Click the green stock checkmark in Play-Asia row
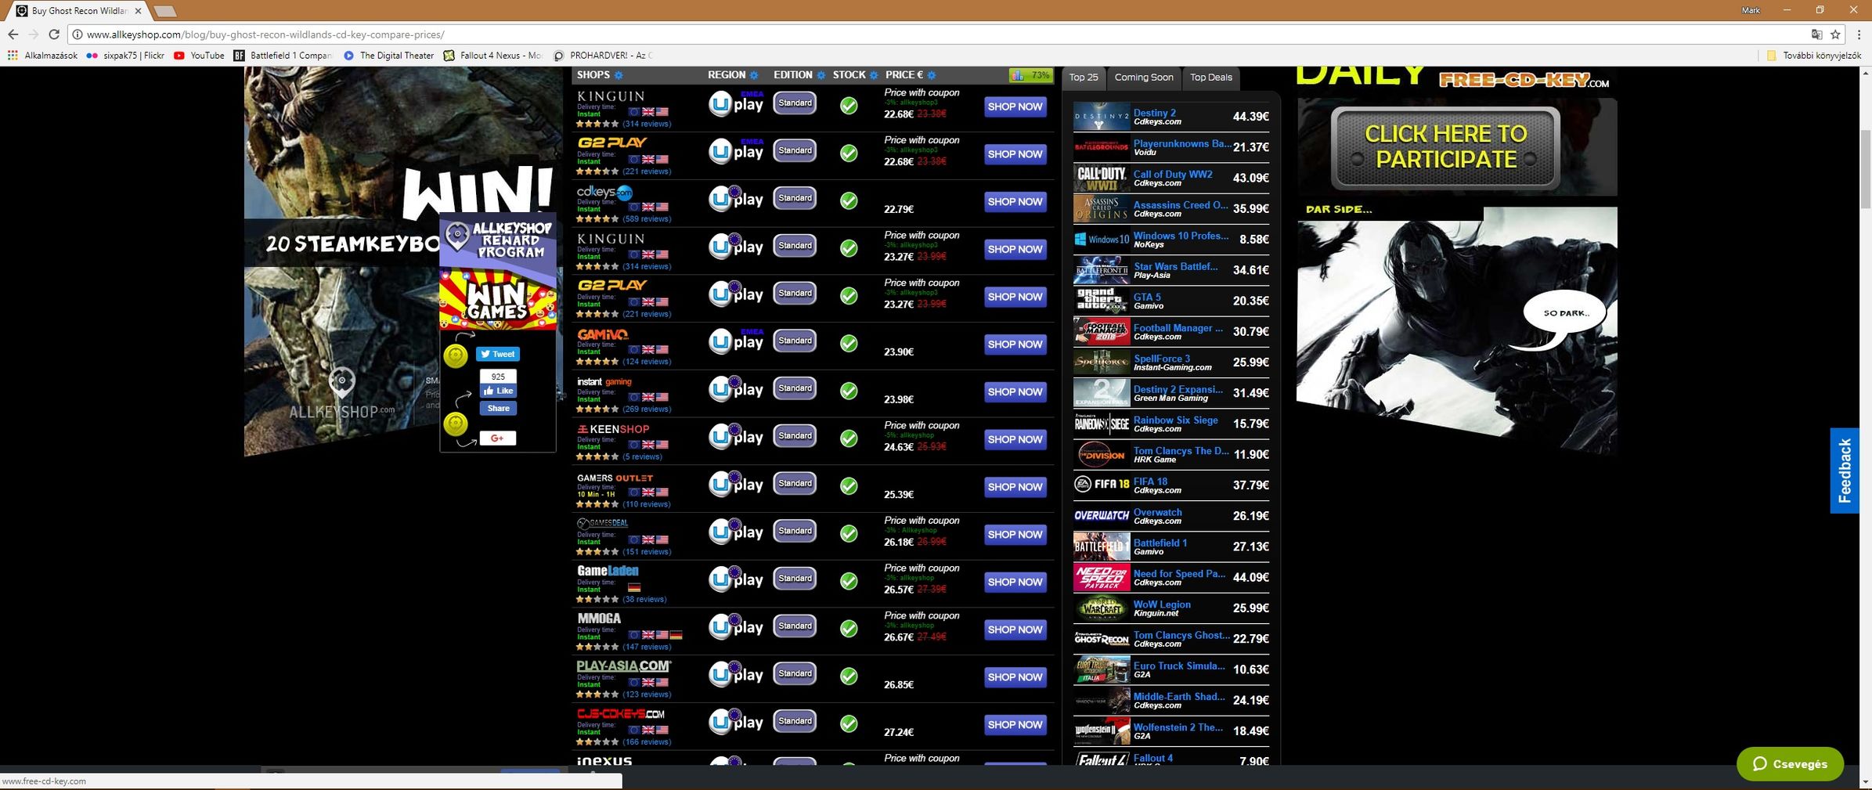The image size is (1872, 790). click(849, 676)
